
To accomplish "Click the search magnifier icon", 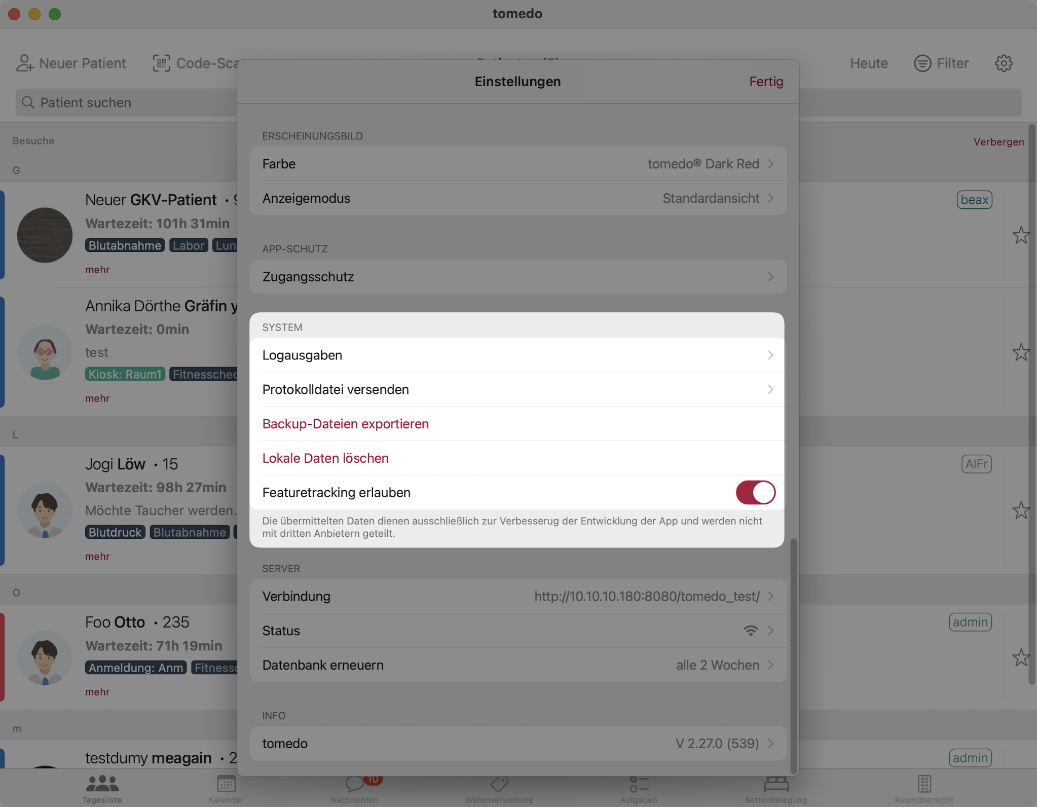I will point(28,103).
